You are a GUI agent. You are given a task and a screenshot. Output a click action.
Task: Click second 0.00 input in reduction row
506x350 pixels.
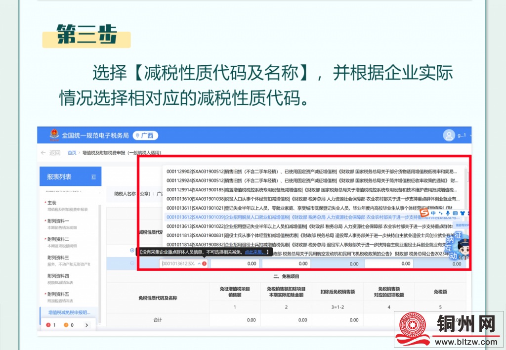coord(287,263)
